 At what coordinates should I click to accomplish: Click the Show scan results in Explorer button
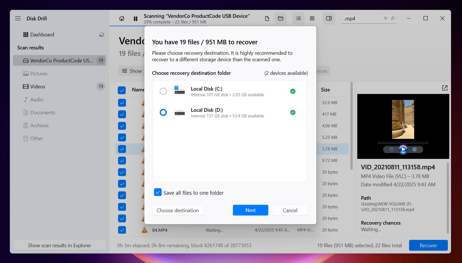click(x=59, y=245)
